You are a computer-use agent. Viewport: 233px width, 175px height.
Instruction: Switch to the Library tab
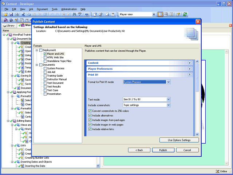[x=9, y=26]
